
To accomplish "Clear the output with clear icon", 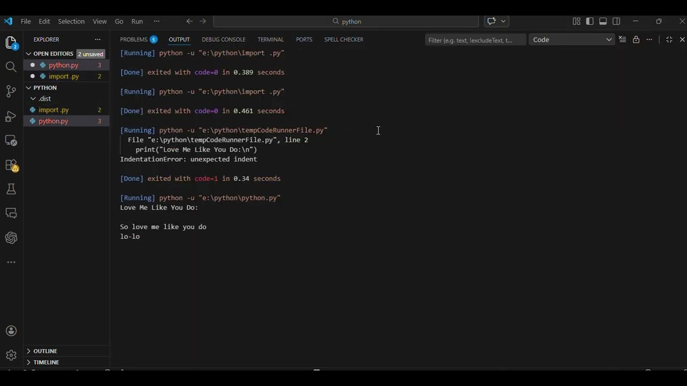I will tap(623, 40).
